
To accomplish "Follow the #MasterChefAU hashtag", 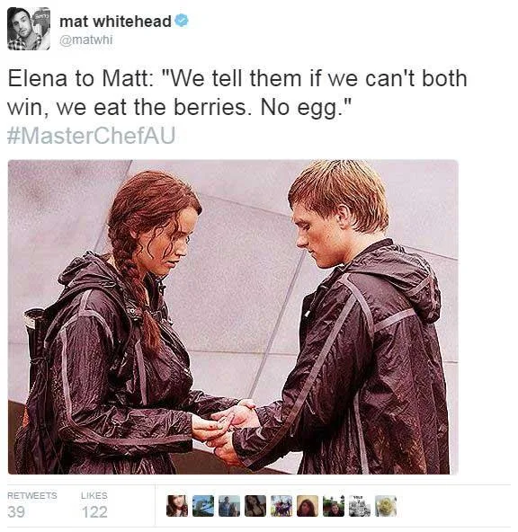I will click(x=91, y=135).
